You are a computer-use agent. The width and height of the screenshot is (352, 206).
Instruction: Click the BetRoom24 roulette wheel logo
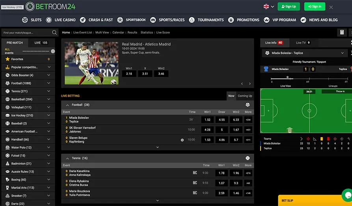coord(30,7)
